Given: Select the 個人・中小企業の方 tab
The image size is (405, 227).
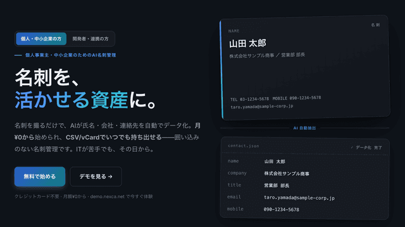Looking at the screenshot, I should point(41,39).
